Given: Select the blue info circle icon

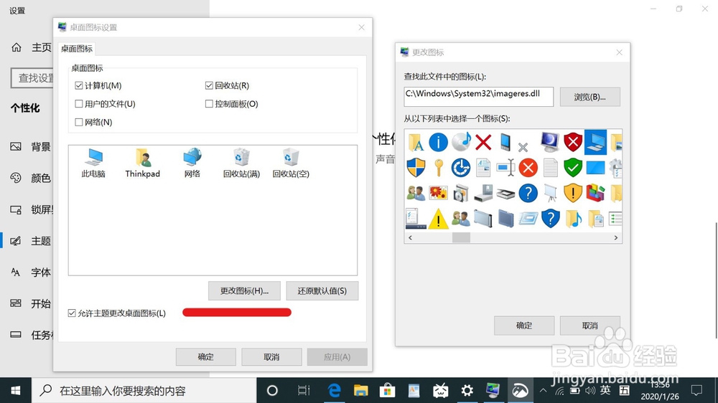Looking at the screenshot, I should coord(438,142).
